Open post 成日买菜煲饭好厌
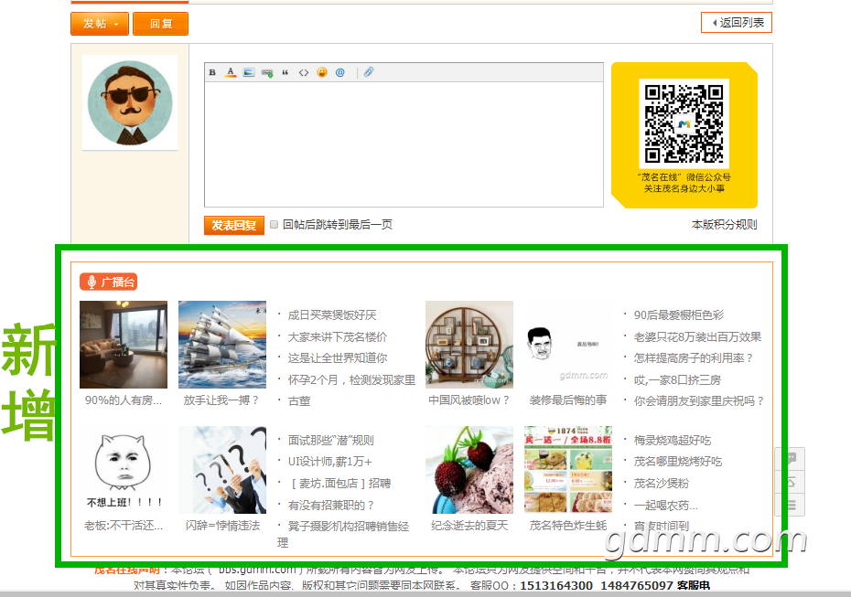 (332, 315)
